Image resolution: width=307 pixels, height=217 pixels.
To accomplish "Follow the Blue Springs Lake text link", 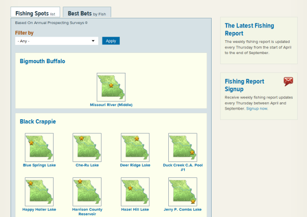I will (x=39, y=165).
